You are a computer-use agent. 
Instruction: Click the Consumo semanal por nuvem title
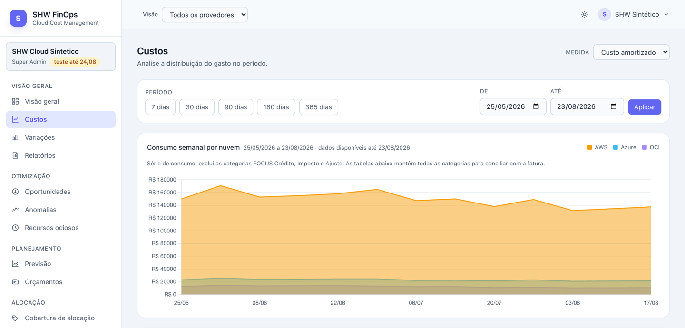point(193,147)
